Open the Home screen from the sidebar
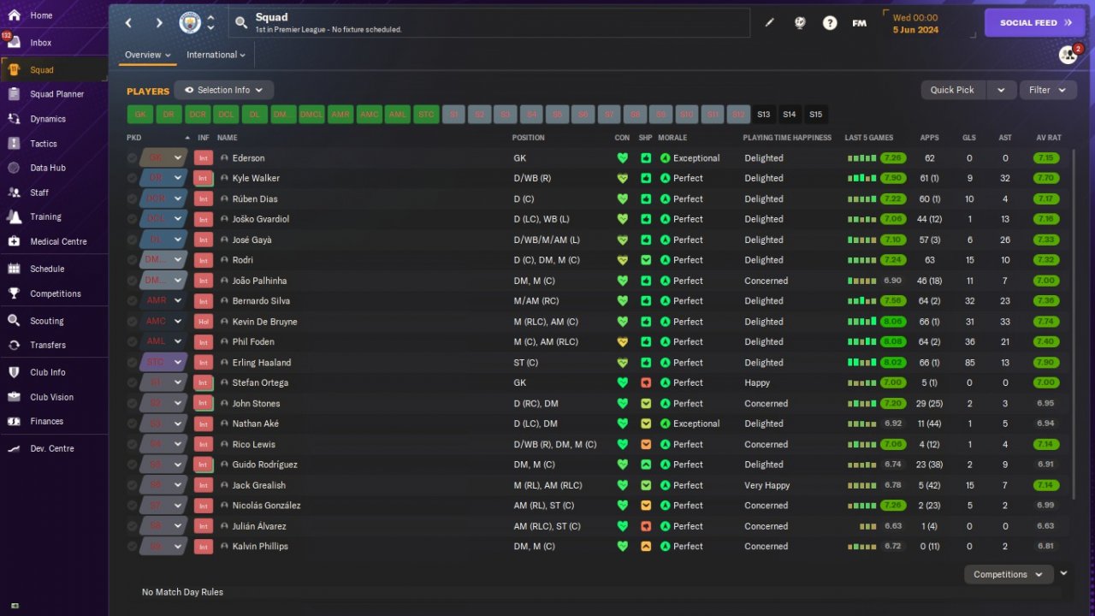This screenshot has width=1095, height=616. pos(41,15)
